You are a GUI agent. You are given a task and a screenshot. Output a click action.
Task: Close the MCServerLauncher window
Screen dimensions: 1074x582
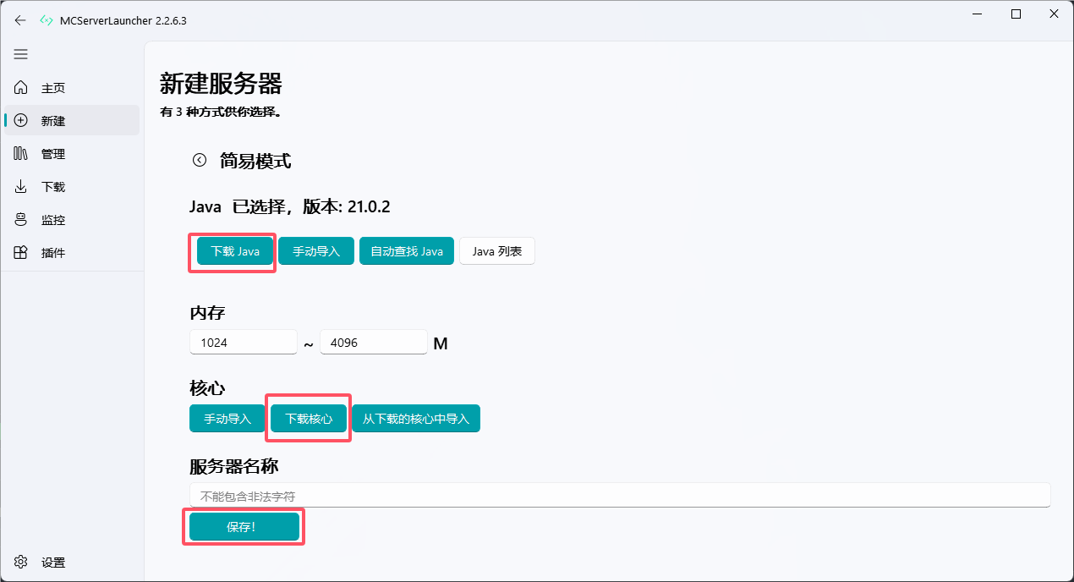pos(1055,14)
